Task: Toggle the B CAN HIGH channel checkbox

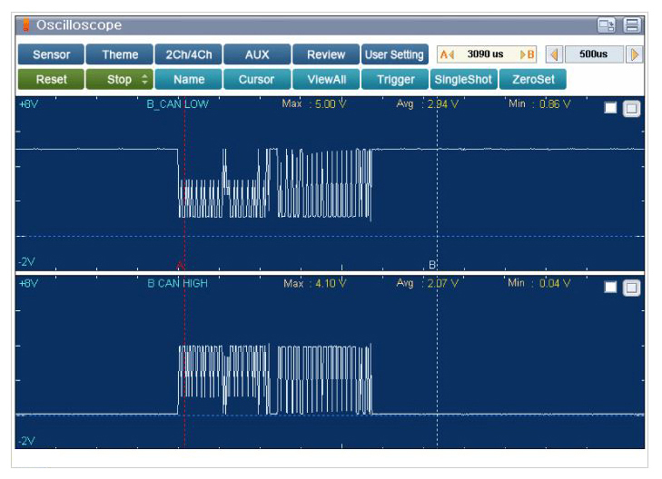Action: point(610,288)
